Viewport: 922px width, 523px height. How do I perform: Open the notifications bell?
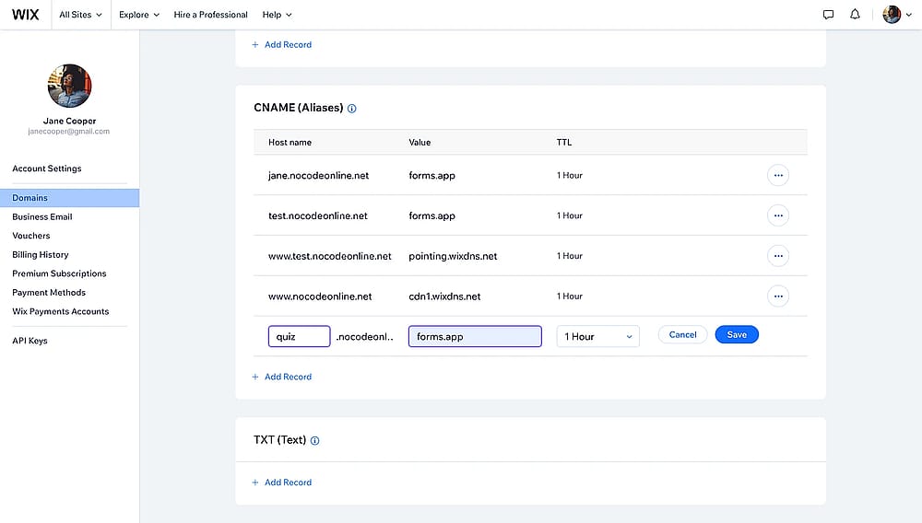(855, 14)
